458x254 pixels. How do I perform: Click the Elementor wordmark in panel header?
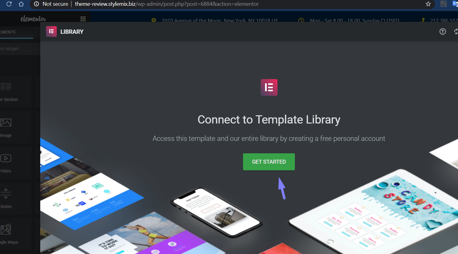click(x=33, y=19)
